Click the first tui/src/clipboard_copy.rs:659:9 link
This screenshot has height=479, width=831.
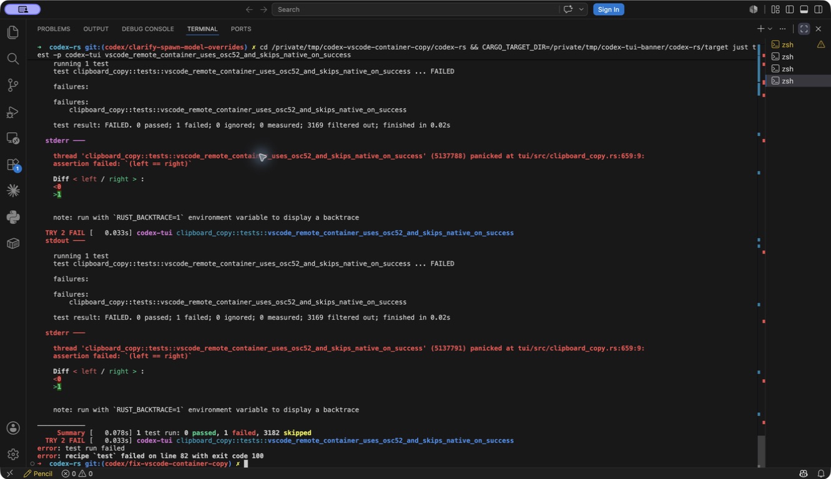pos(581,156)
